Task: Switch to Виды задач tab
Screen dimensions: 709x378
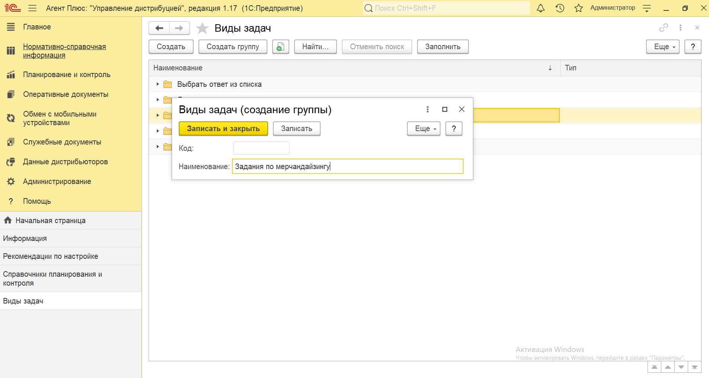Action: (x=71, y=301)
